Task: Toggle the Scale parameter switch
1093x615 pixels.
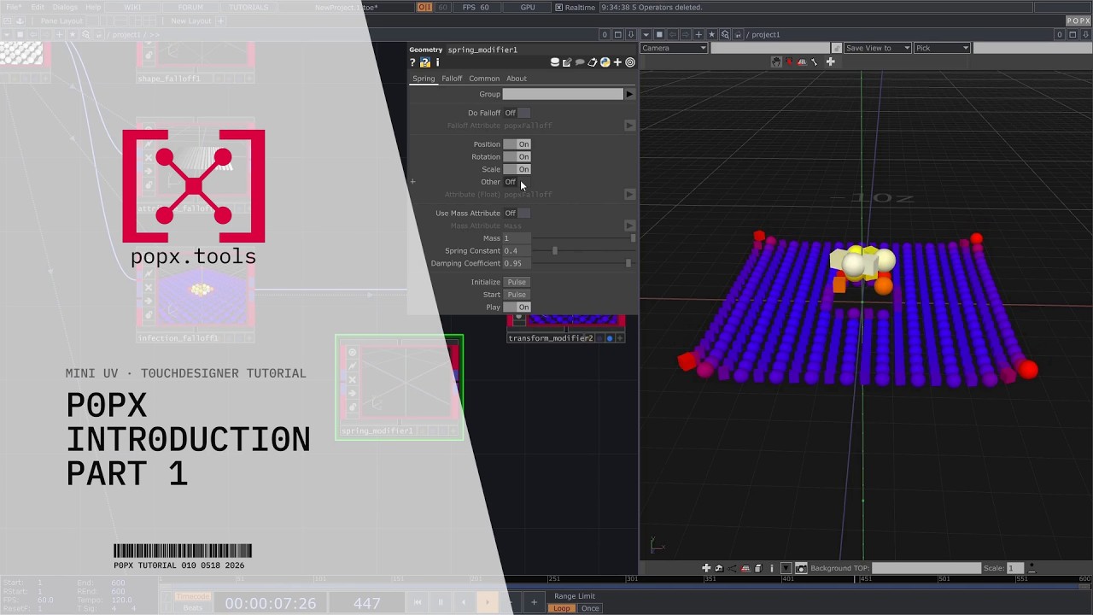Action: (x=517, y=169)
